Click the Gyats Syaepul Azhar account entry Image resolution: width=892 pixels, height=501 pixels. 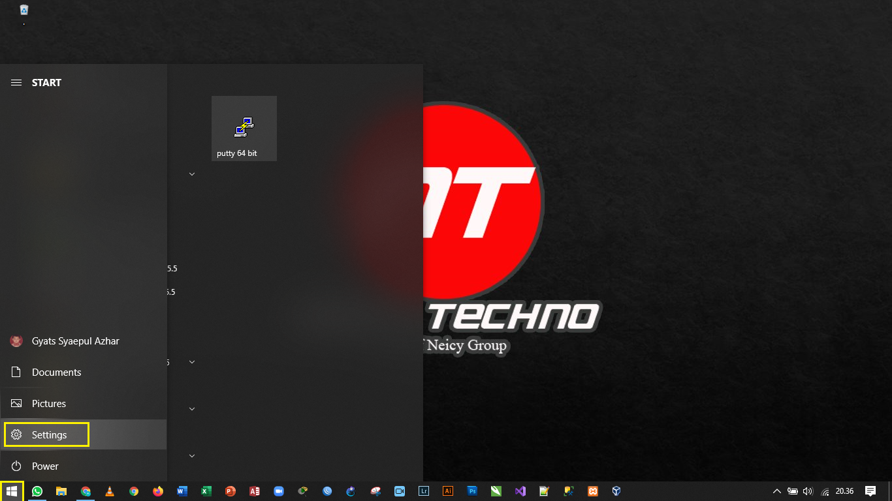point(84,341)
